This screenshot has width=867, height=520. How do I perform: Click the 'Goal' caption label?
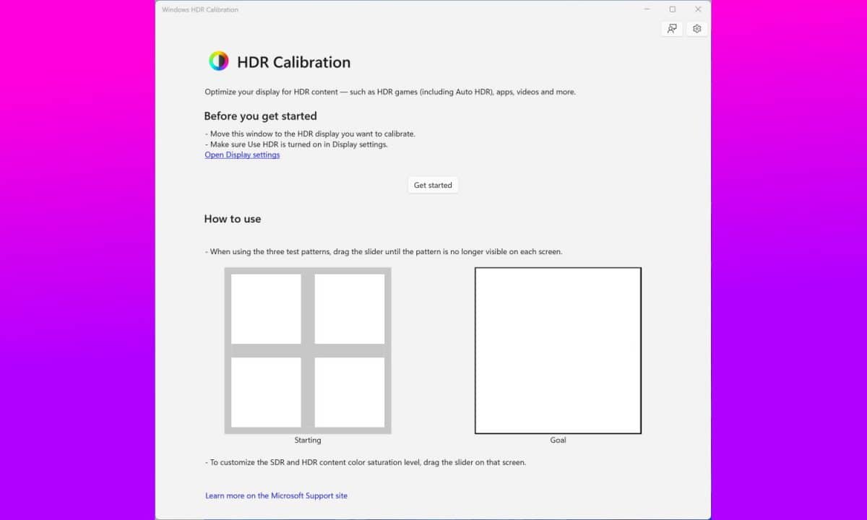tap(557, 440)
